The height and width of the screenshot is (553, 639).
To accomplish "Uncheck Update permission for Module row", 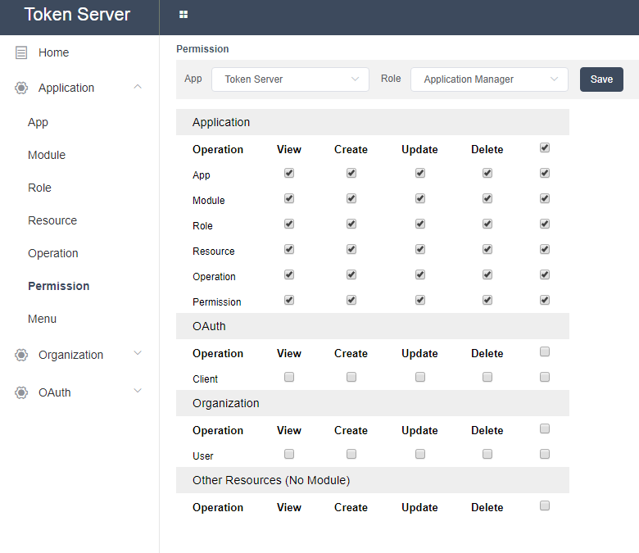I will (x=420, y=198).
